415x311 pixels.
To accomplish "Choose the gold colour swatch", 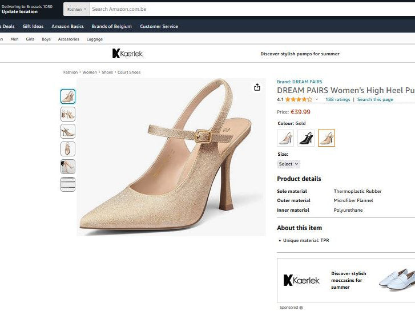I will [x=327, y=138].
